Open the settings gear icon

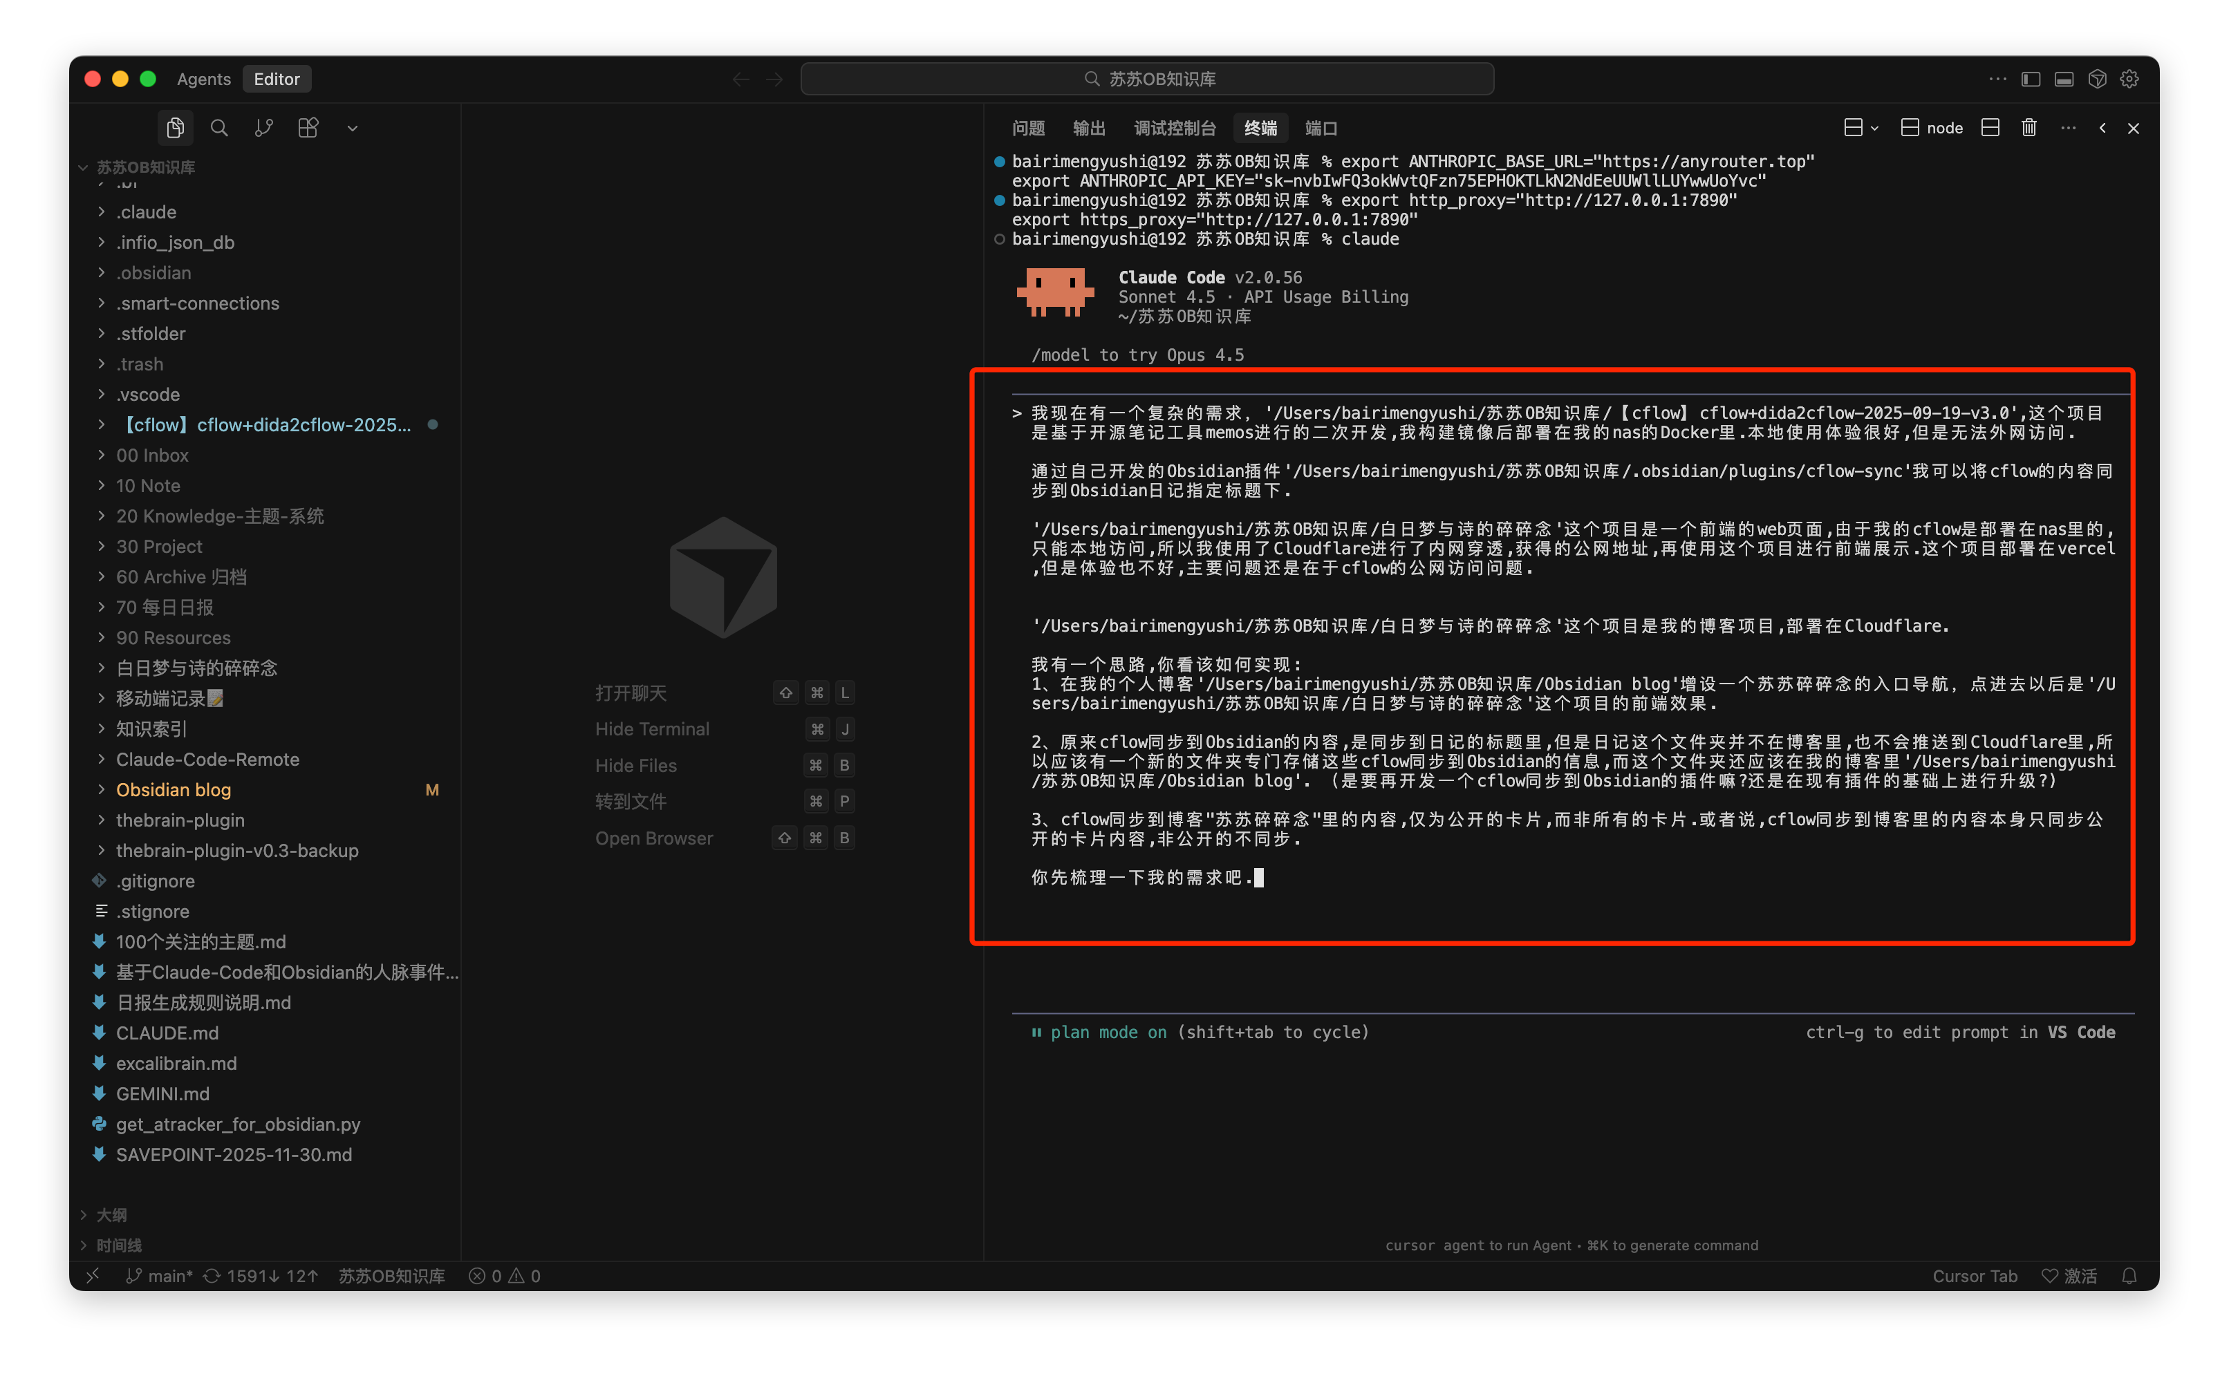click(x=2129, y=79)
